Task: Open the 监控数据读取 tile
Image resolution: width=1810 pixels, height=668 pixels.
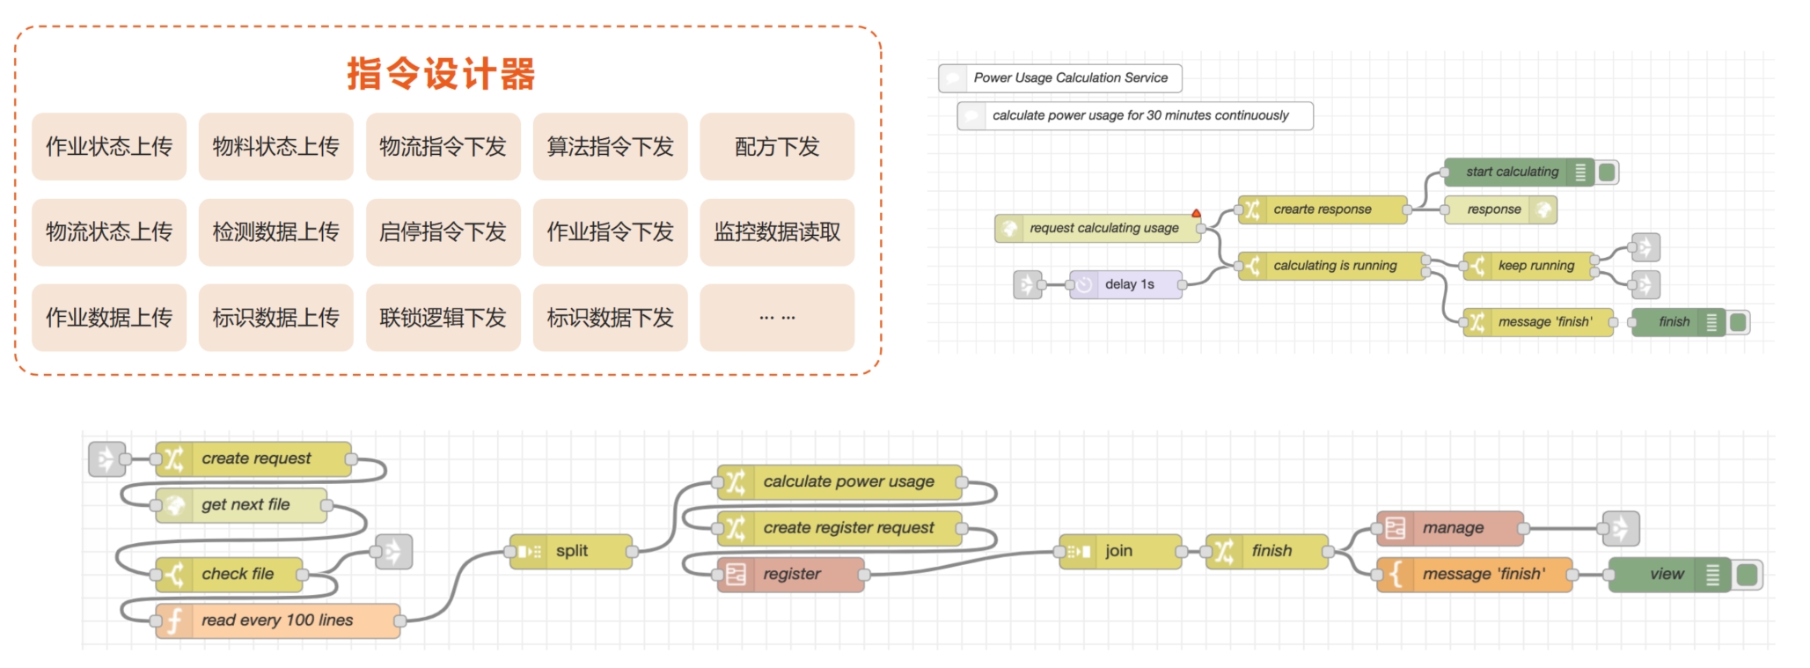Action: click(x=777, y=232)
